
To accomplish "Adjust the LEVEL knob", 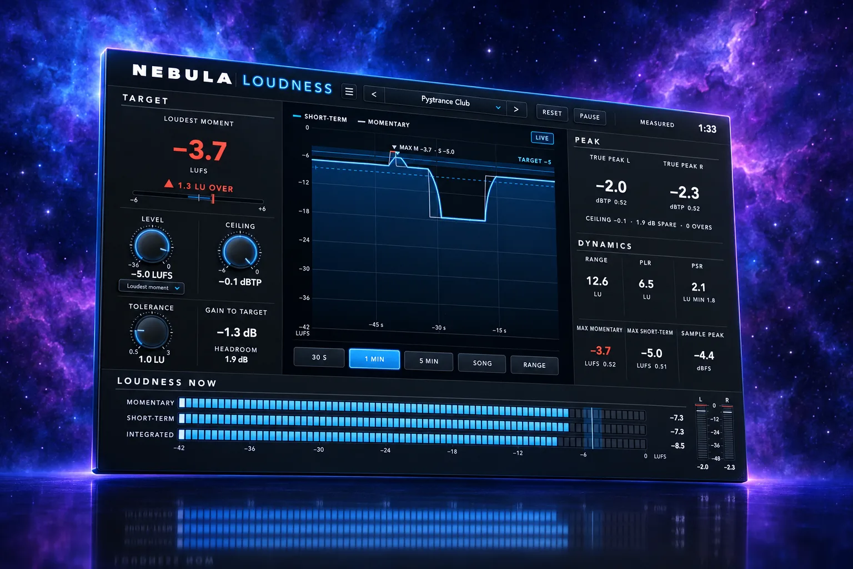I will pos(152,246).
